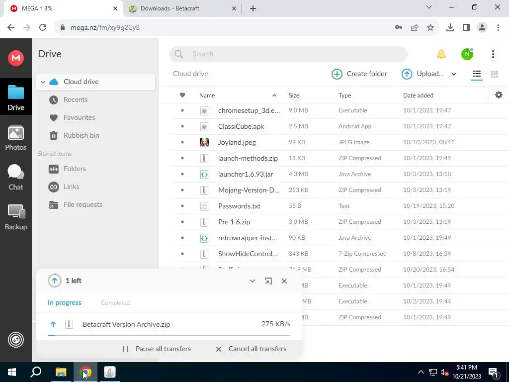Toggle favourite dot for Passwords.txt
This screenshot has width=509, height=382.
pyautogui.click(x=182, y=206)
